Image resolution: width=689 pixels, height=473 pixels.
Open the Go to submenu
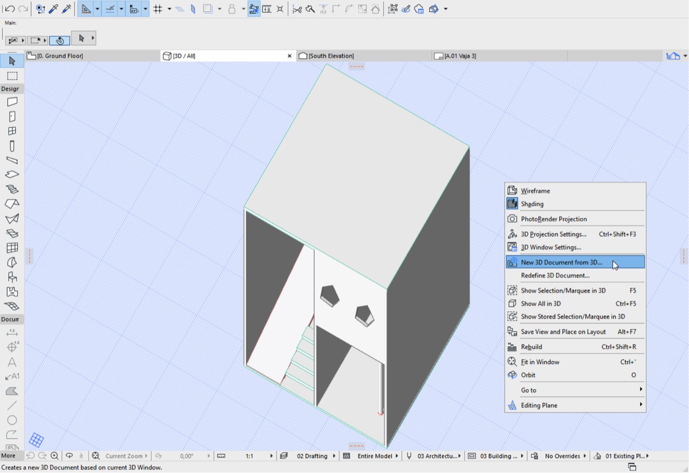coord(575,390)
